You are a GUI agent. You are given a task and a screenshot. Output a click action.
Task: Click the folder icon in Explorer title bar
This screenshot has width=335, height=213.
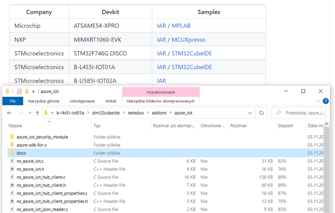[x=7, y=91]
